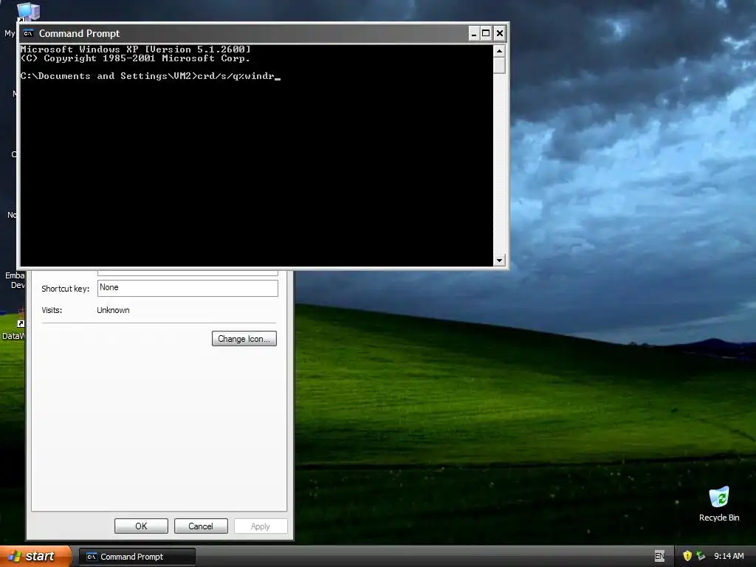This screenshot has width=756, height=567.
Task: Open the Recycle Bin desktop icon
Action: (719, 504)
